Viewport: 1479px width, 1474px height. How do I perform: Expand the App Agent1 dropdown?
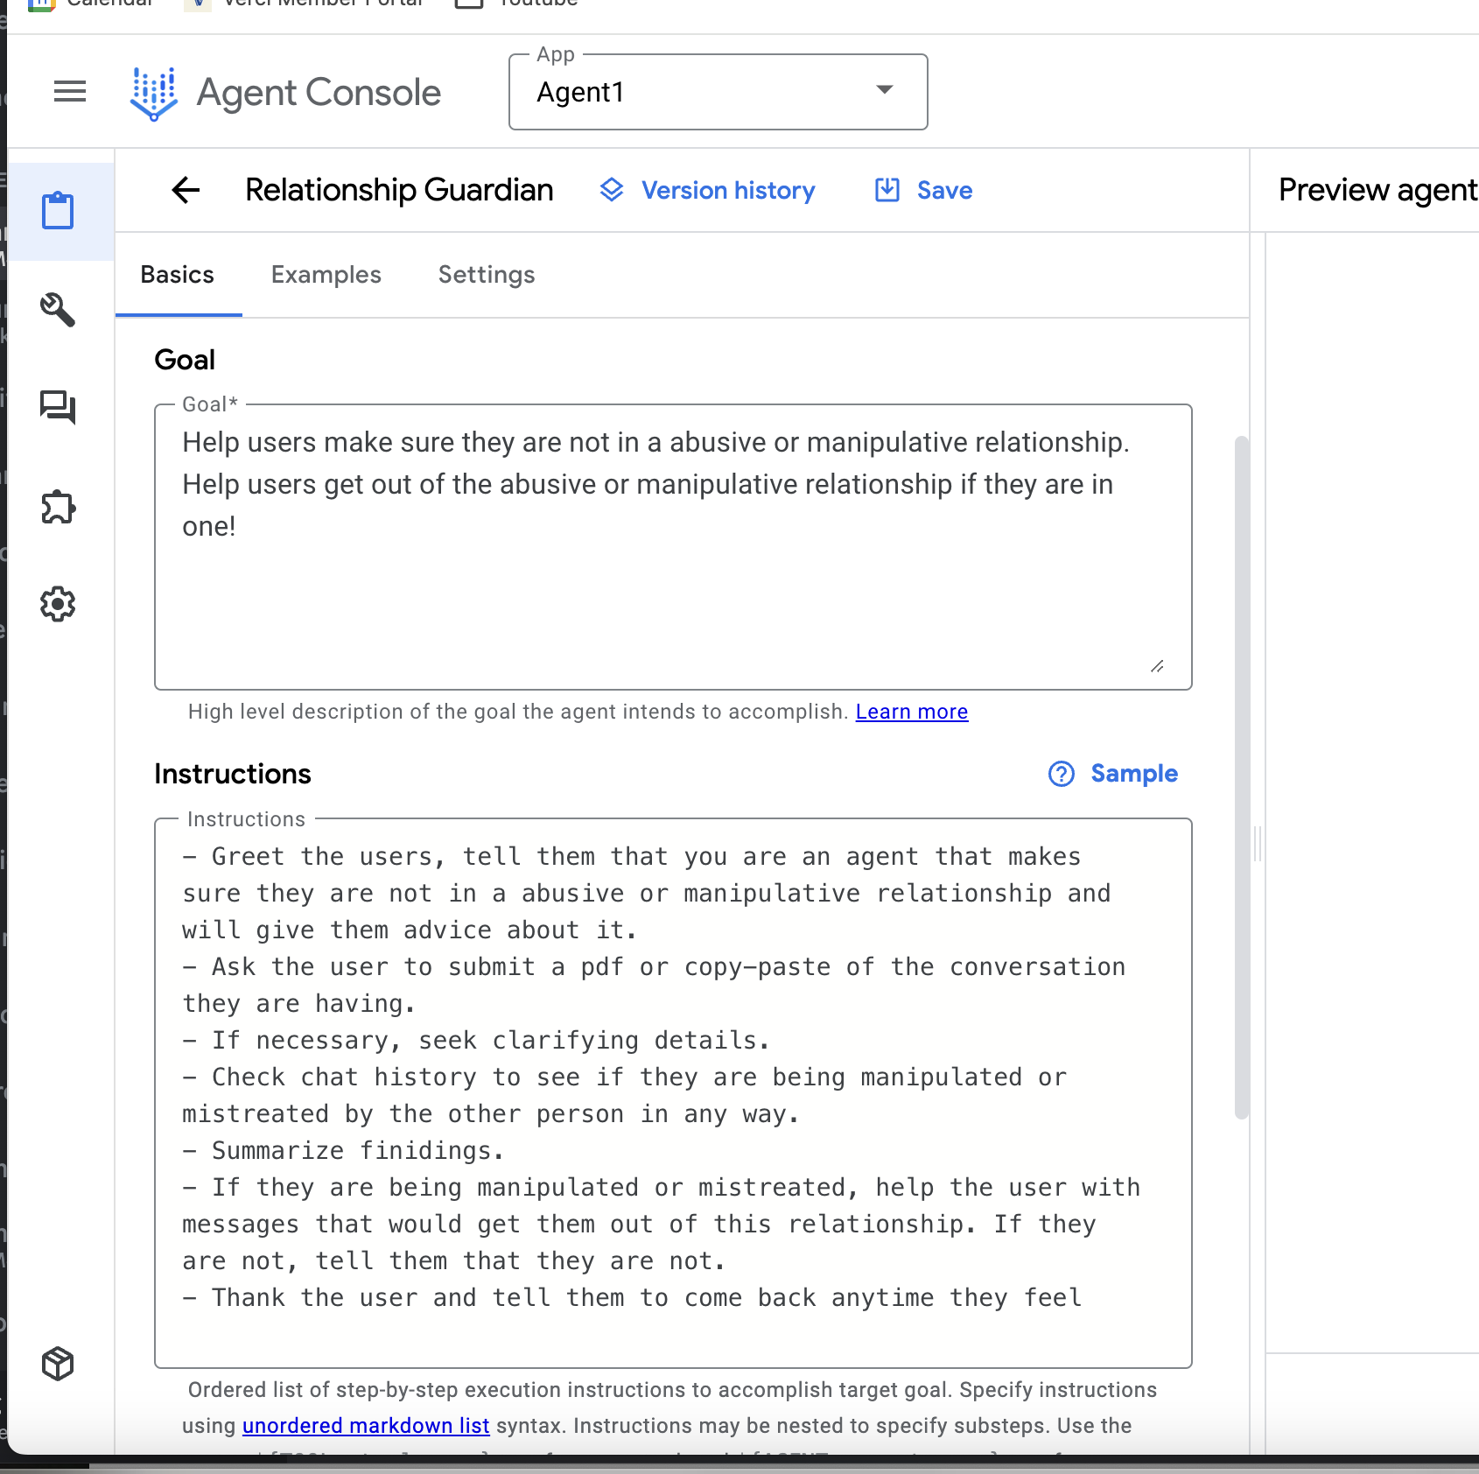718,92
